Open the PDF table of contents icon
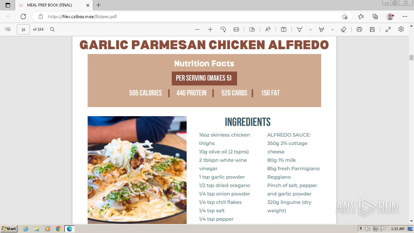The height and width of the screenshot is (233, 414). (8, 29)
